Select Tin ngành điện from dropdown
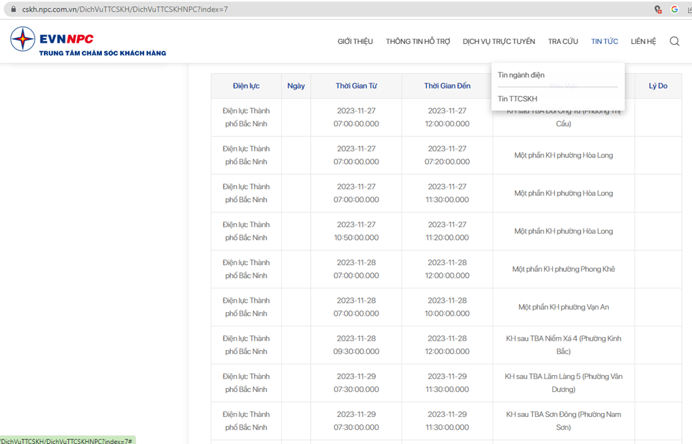The width and height of the screenshot is (692, 444). click(521, 75)
